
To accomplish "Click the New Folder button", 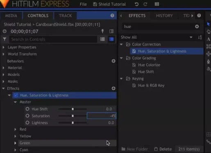I will point(135,149).
